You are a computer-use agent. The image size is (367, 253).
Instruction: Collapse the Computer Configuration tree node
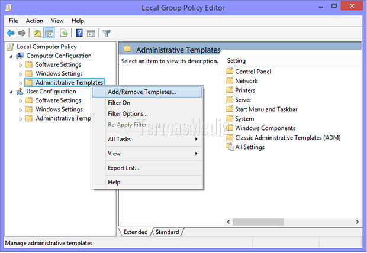pos(12,56)
